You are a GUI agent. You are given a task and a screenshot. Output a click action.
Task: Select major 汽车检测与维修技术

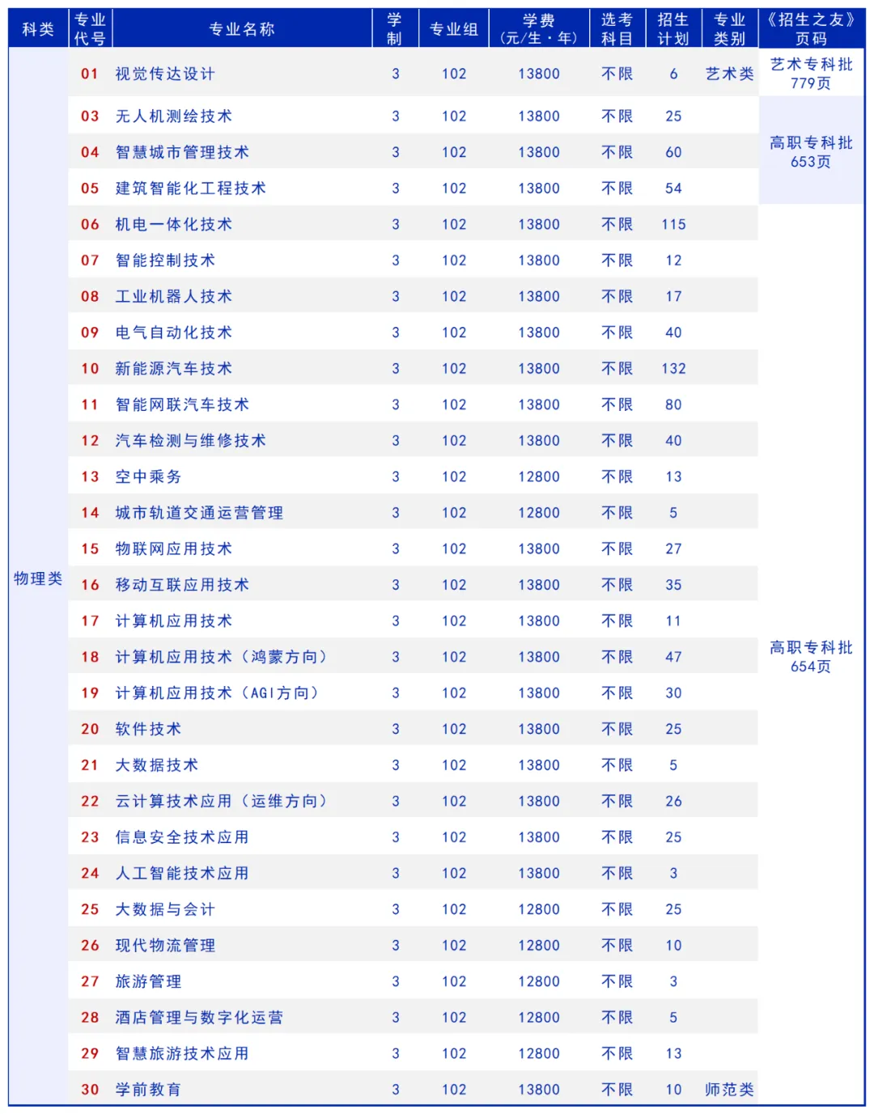pyautogui.click(x=191, y=440)
